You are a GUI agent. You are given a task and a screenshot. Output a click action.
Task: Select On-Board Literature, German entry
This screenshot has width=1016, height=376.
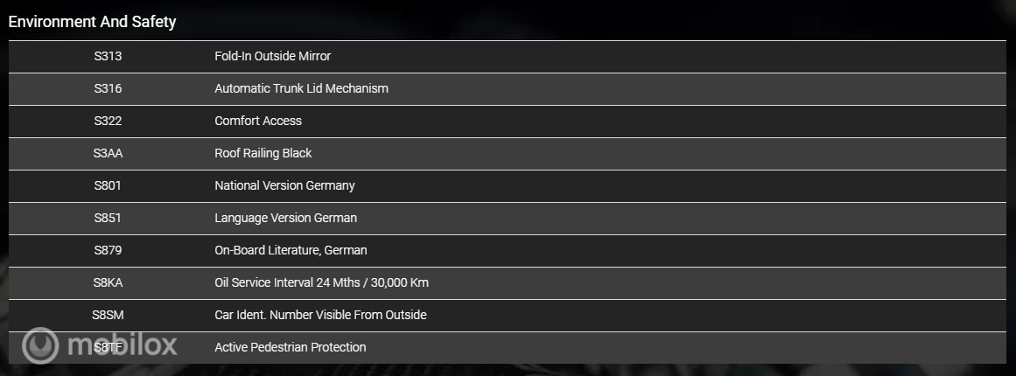point(291,250)
